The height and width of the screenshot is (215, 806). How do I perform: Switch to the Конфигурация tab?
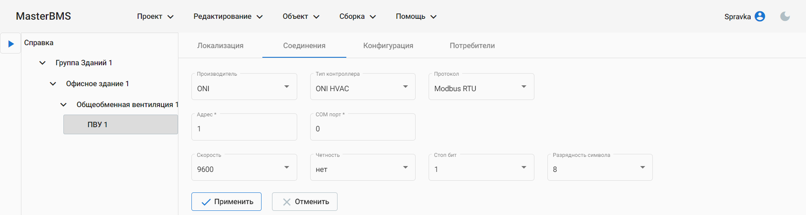coord(388,46)
